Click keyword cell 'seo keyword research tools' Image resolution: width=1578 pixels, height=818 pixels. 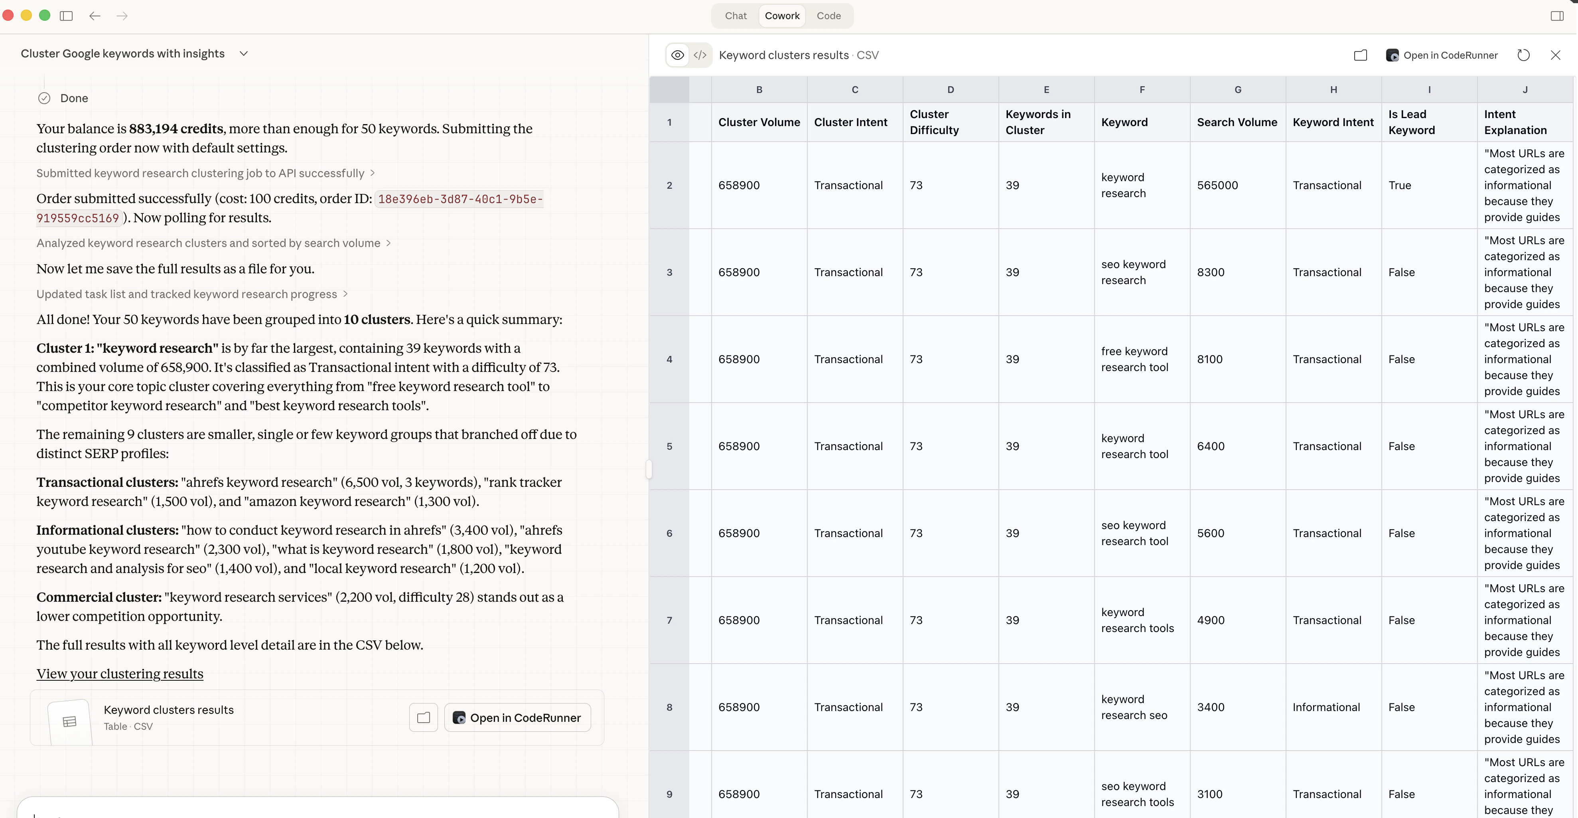tap(1142, 785)
